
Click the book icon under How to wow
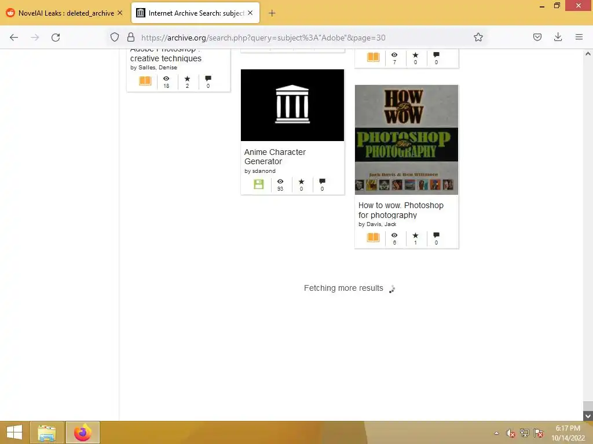pyautogui.click(x=373, y=238)
